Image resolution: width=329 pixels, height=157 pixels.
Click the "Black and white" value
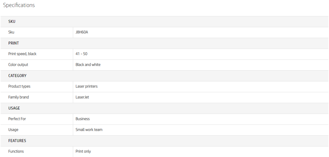pyautogui.click(x=88, y=65)
